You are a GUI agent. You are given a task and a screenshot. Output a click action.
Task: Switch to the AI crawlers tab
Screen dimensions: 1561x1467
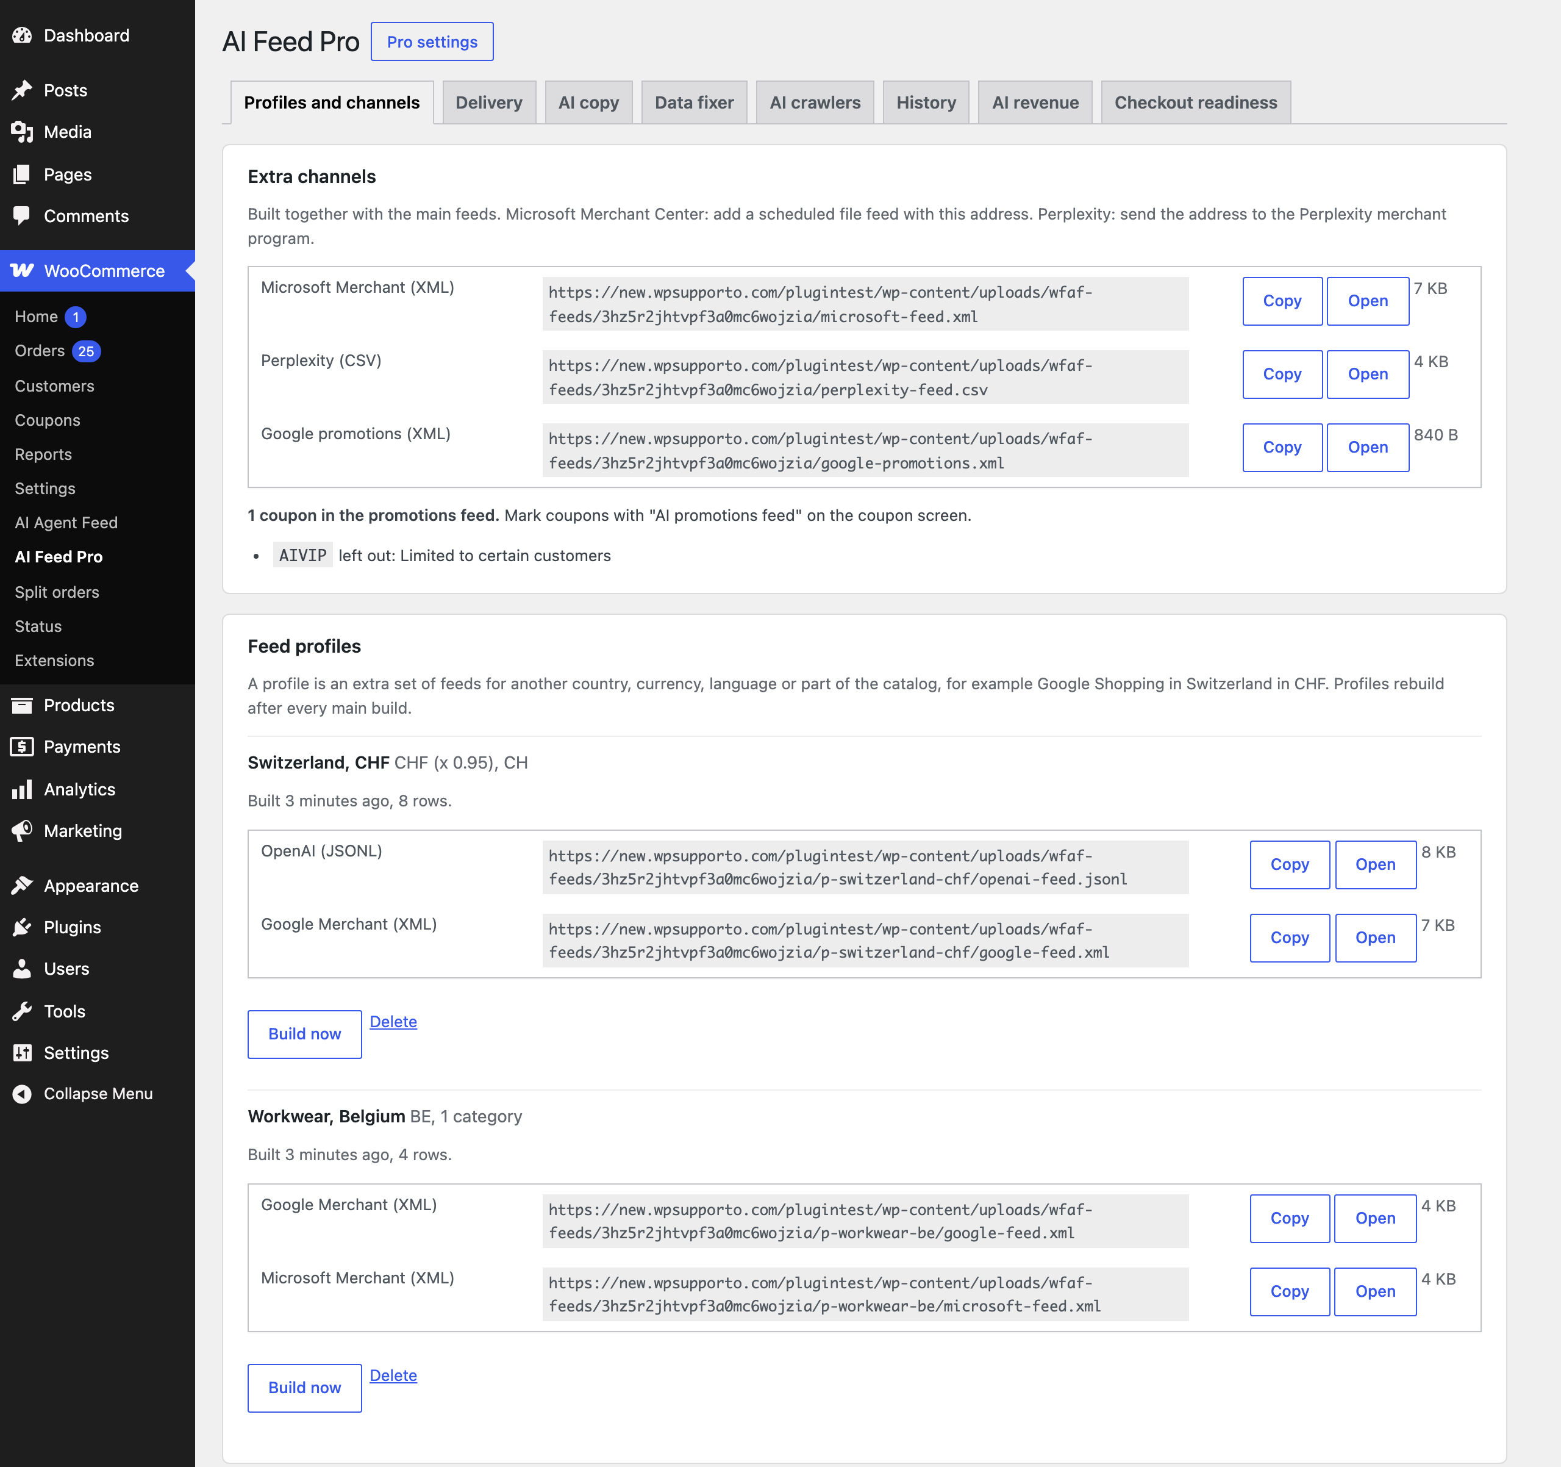815,103
